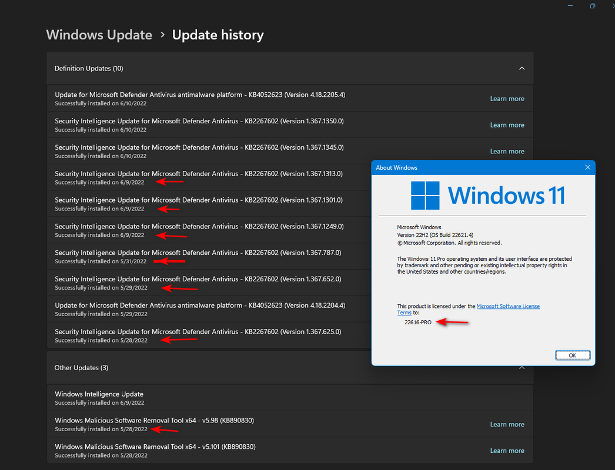Close the About Windows dialog
This screenshot has width=615, height=470.
[x=587, y=167]
